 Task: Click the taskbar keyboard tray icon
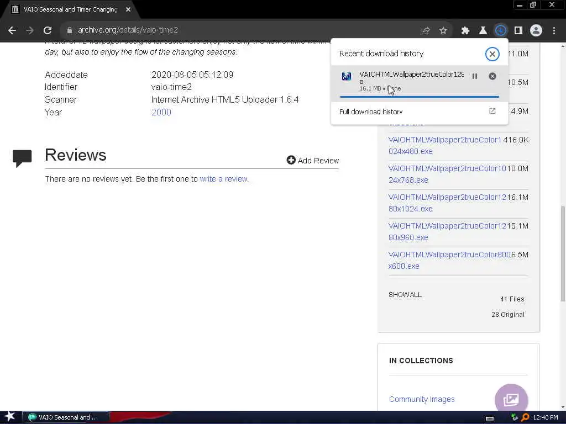point(490,418)
